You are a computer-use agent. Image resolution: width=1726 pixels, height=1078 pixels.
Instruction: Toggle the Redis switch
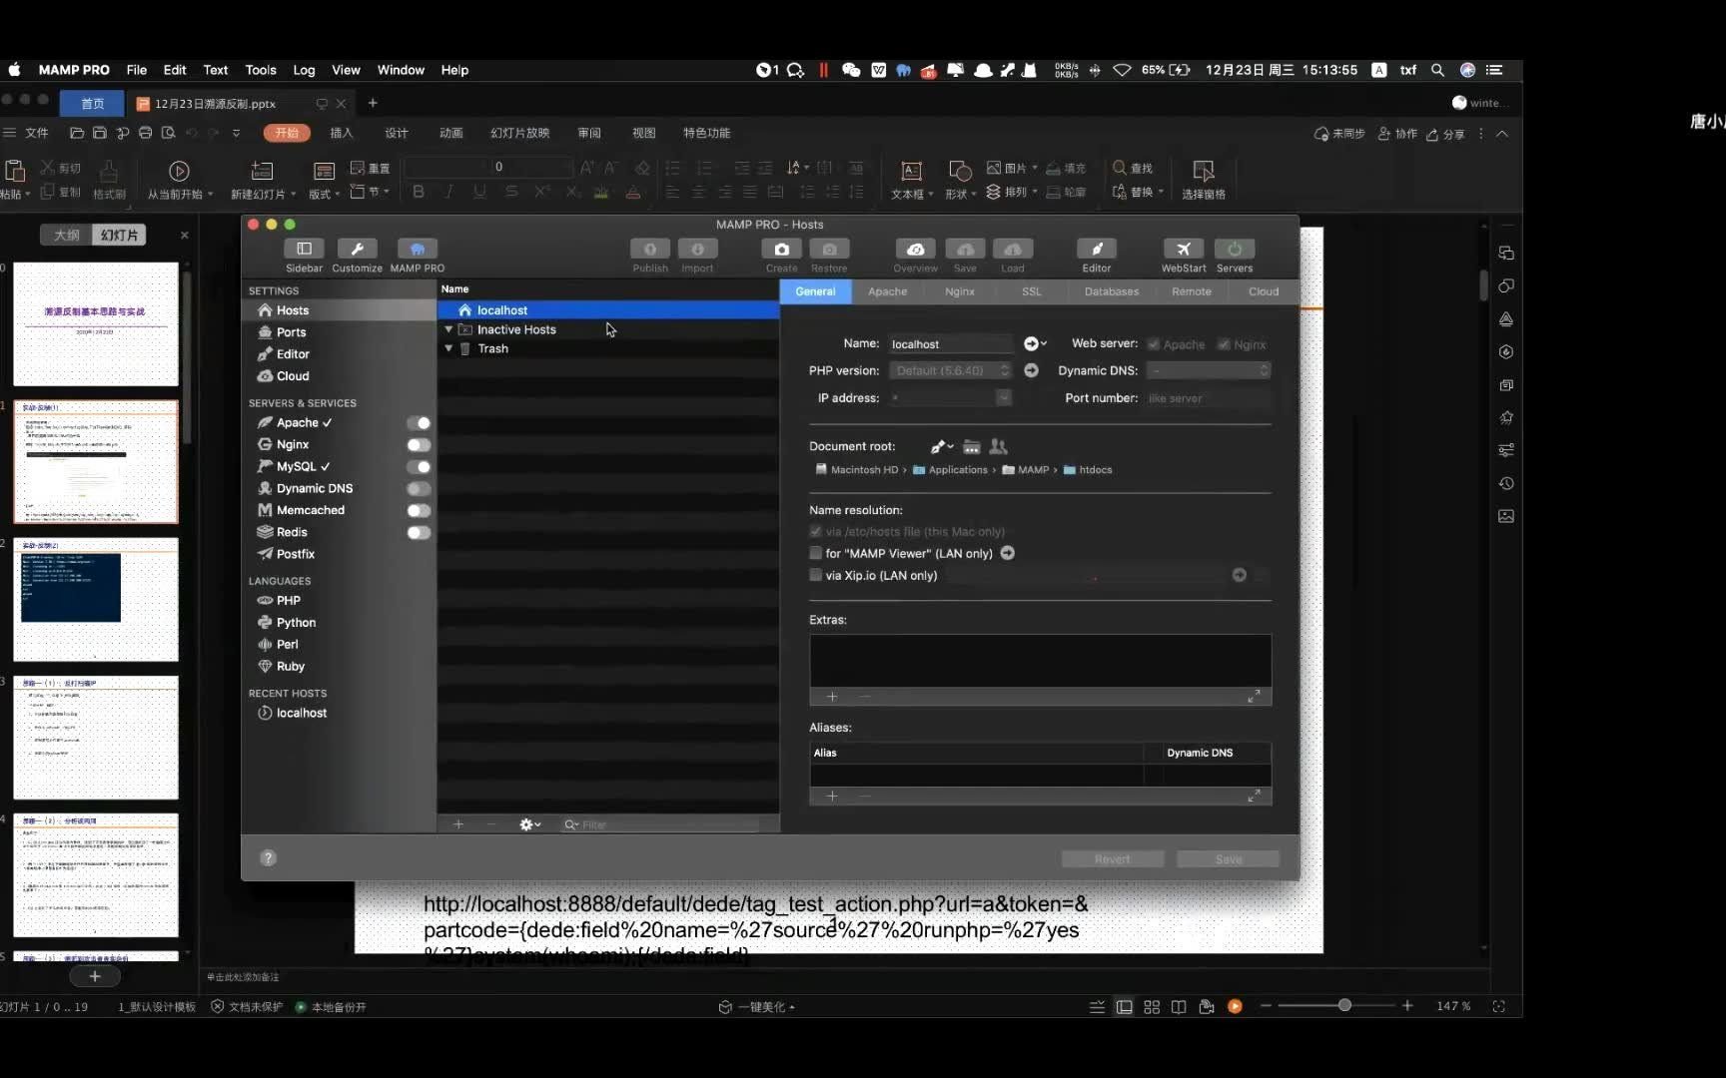(x=419, y=533)
